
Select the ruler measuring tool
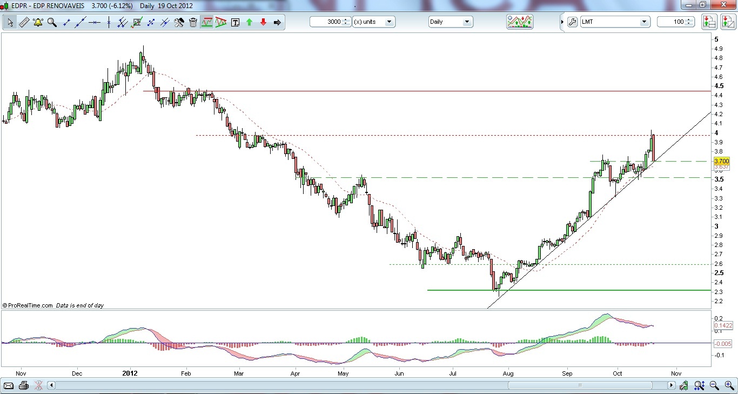tap(24, 22)
